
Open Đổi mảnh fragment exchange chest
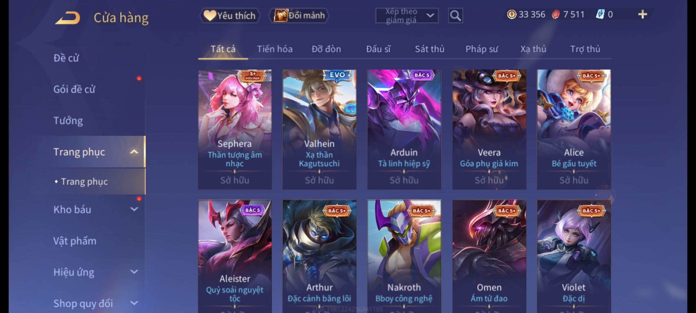pyautogui.click(x=299, y=15)
